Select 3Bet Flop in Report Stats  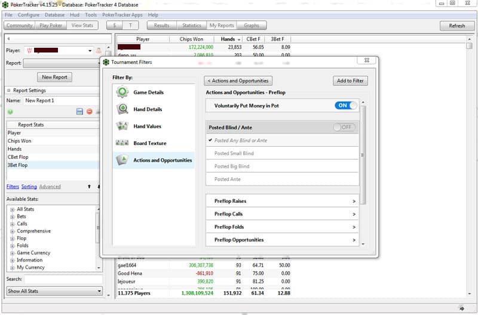[x=53, y=165]
